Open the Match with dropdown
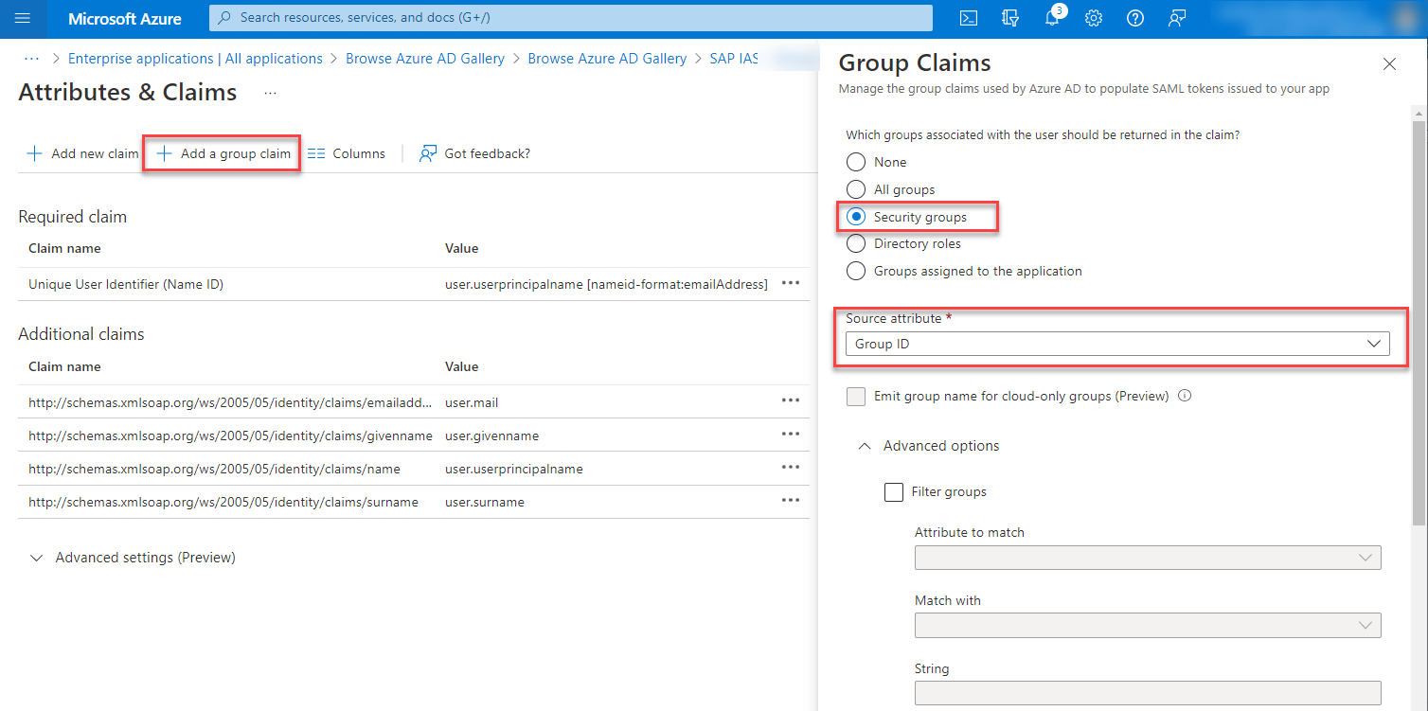The image size is (1428, 711). click(x=1148, y=625)
